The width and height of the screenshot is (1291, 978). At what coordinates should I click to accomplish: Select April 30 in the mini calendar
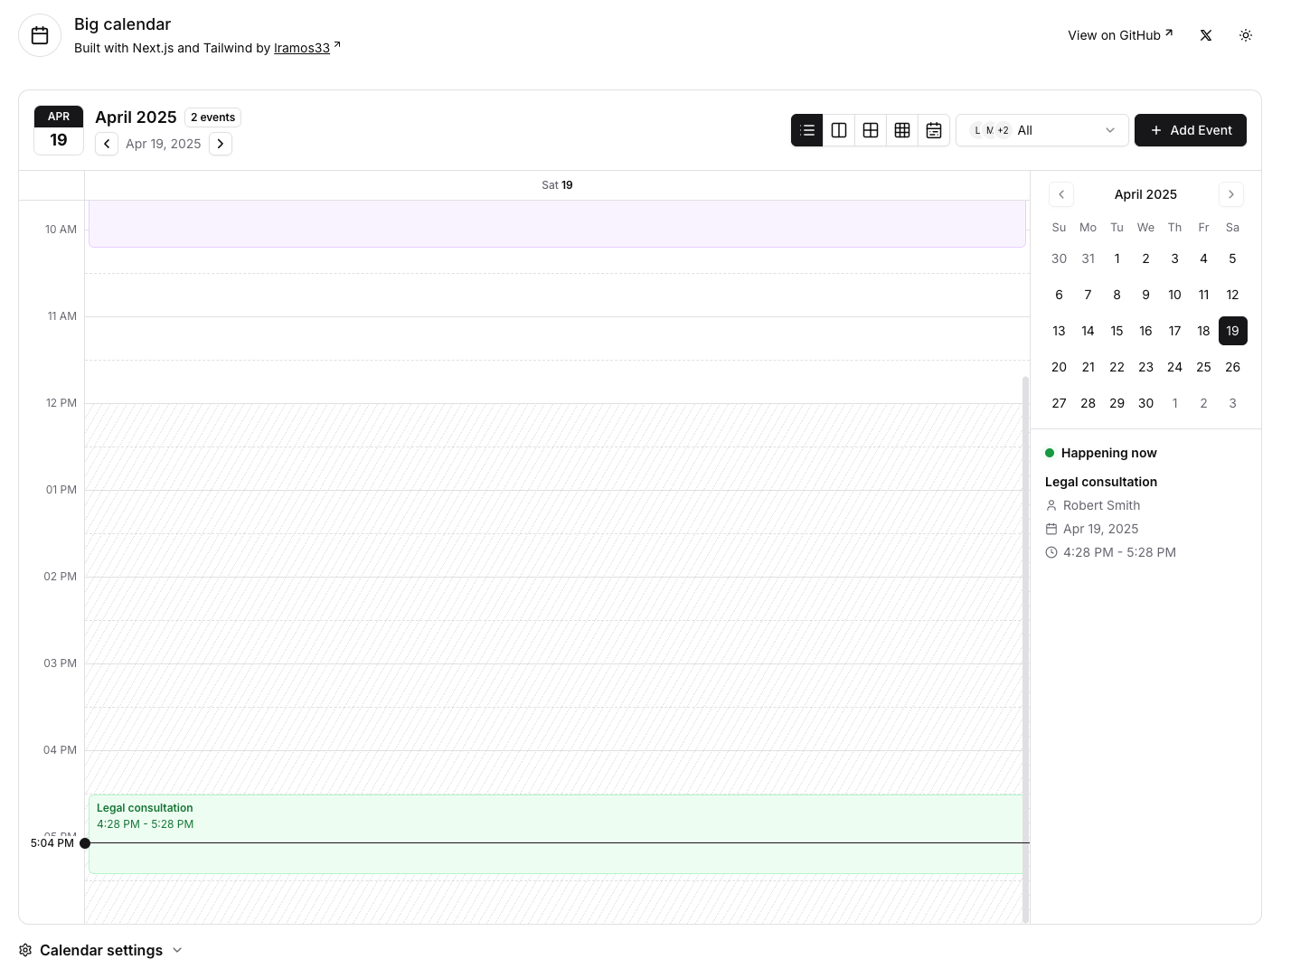coord(1146,403)
